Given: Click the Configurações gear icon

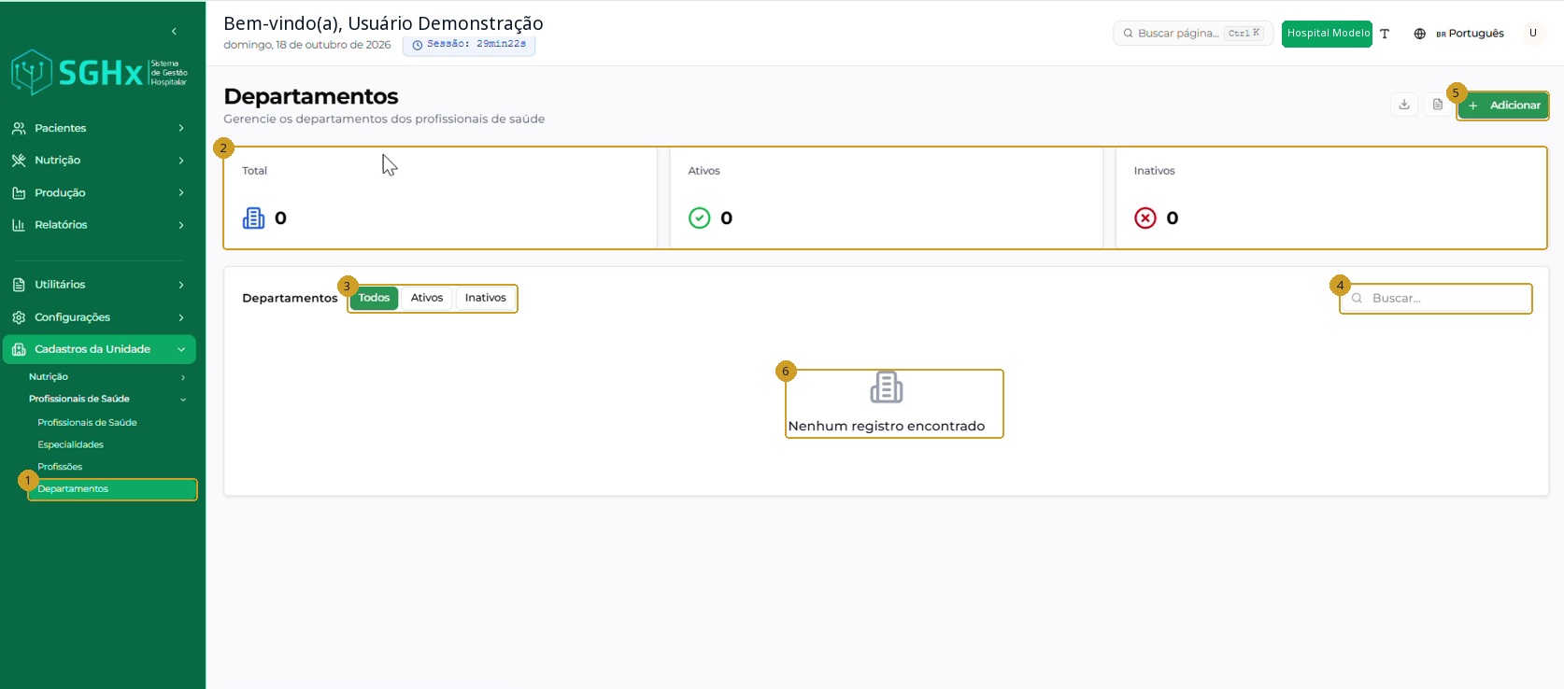Looking at the screenshot, I should [x=19, y=317].
